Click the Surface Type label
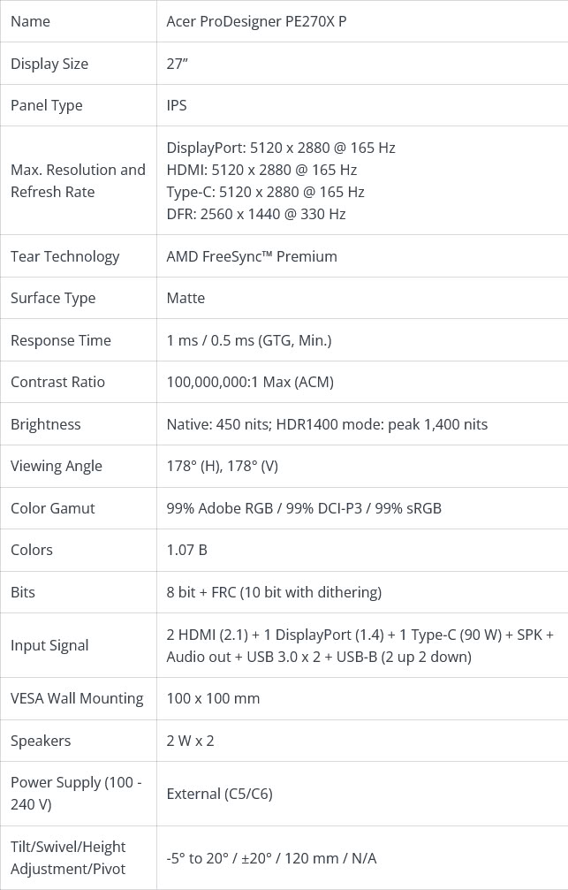Viewport: 568px width, 890px height. pos(53,299)
